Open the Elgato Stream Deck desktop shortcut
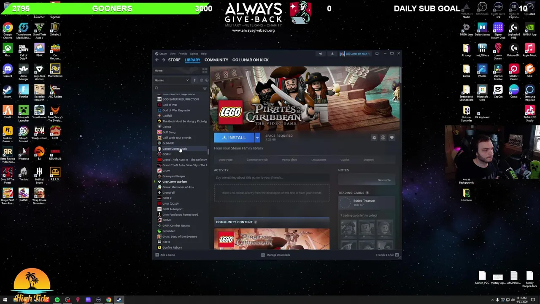The width and height of the screenshot is (540, 304). [x=498, y=31]
